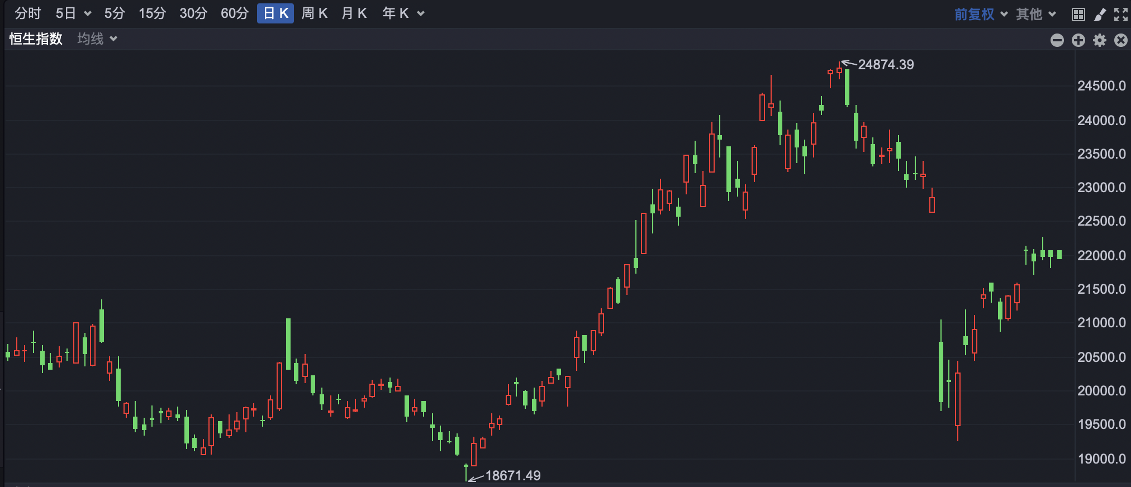1131x487 pixels.
Task: Click the 23000.0 price axis label
Action: click(1101, 188)
